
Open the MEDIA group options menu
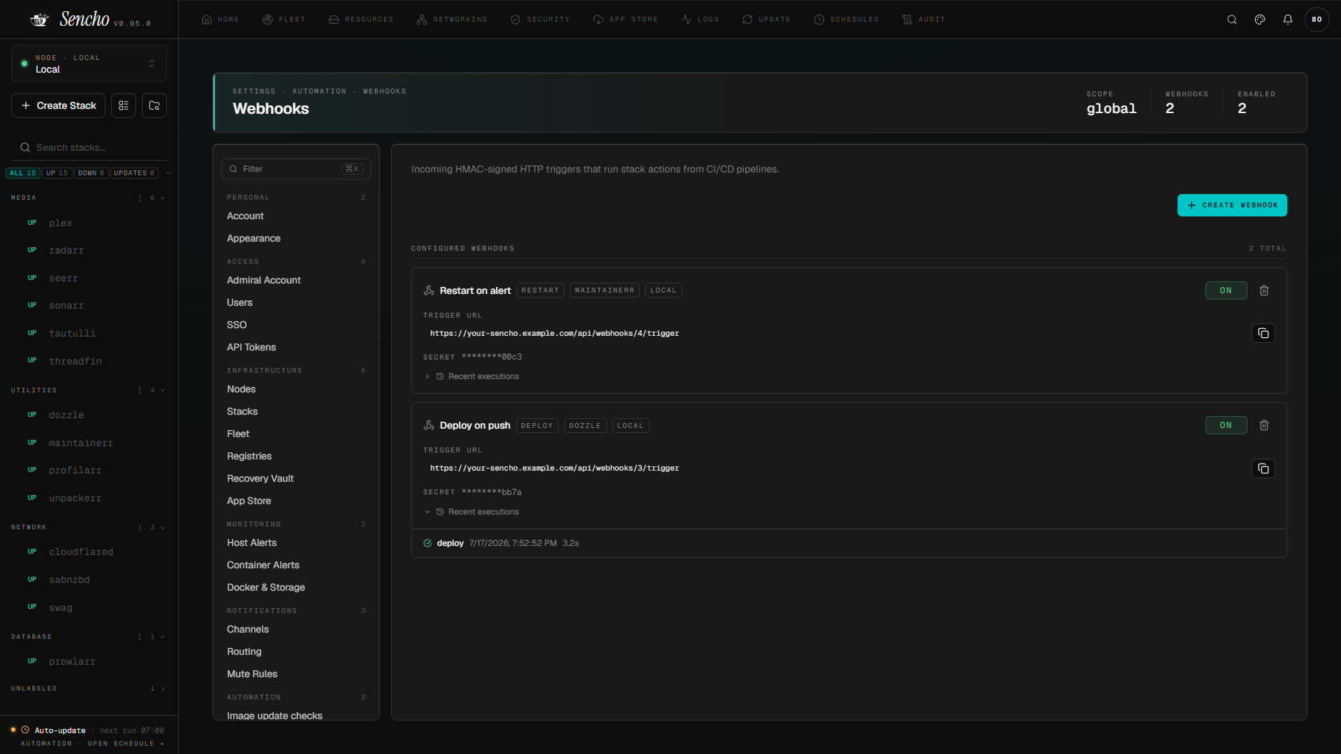tap(140, 198)
